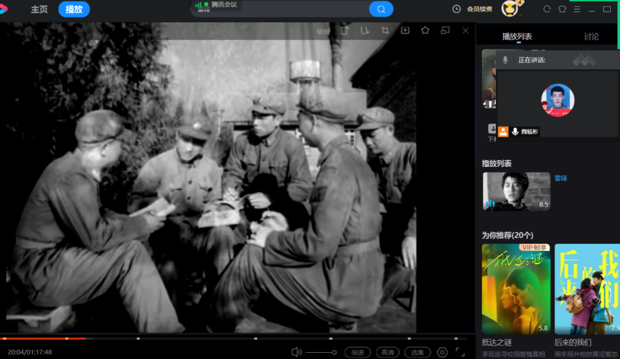Toggle mini-window picture-in-picture mode
620x359 pixels.
coord(445,30)
